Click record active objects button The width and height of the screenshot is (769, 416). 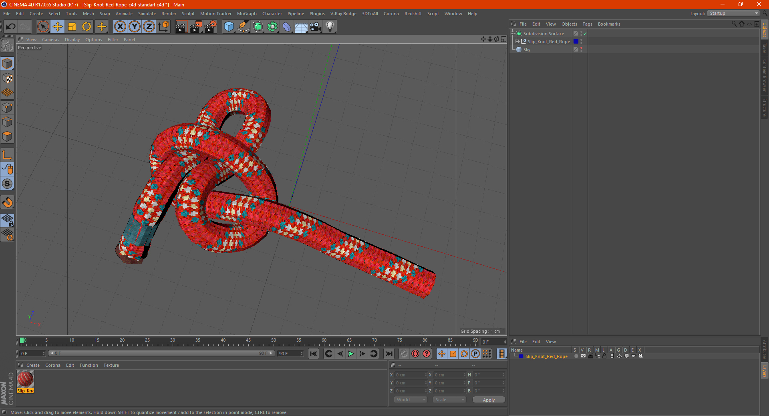pyautogui.click(x=404, y=354)
